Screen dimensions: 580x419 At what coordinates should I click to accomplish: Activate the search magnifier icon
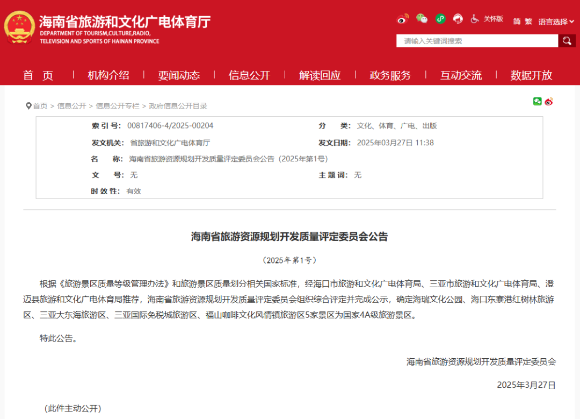point(567,40)
